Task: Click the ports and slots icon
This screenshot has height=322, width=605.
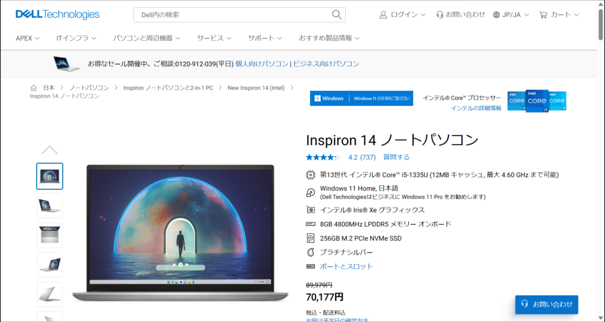Action: click(310, 266)
